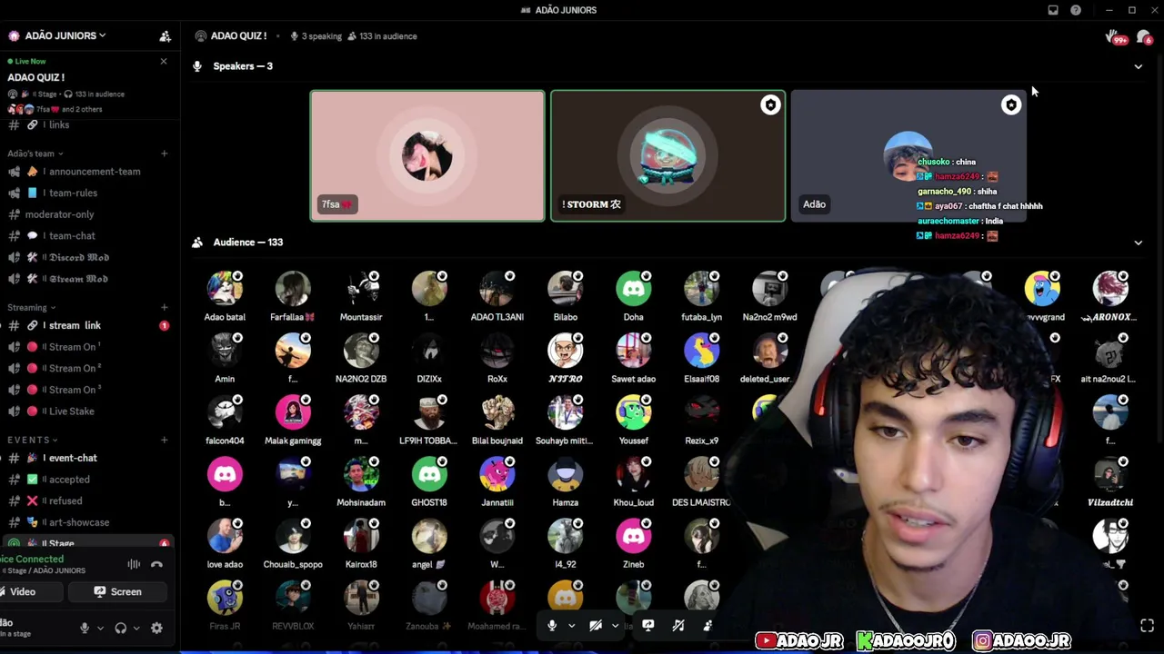Collapse the EVENTS category
Viewport: 1164px width, 654px height.
point(32,441)
